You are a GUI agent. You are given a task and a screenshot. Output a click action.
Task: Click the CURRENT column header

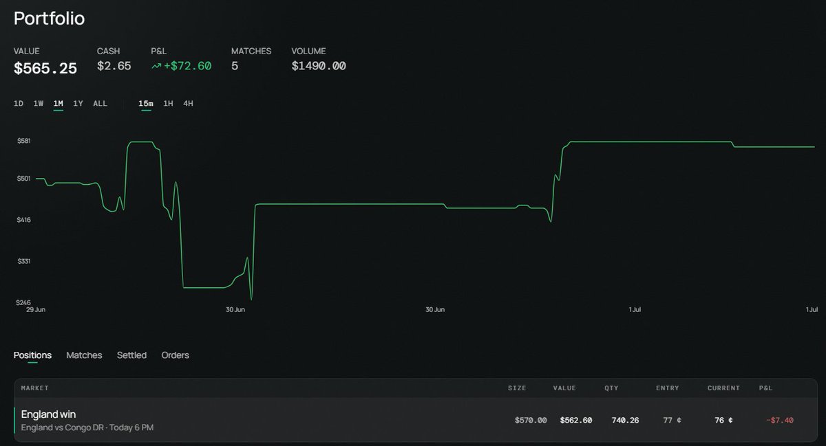[723, 388]
